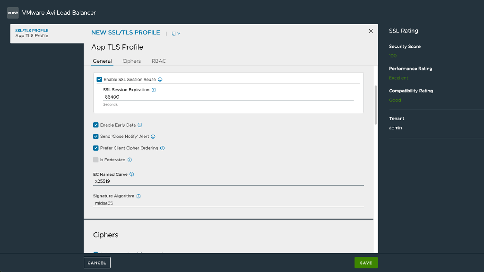Disable Send 'Close Notify' Alert checkbox

(96, 136)
